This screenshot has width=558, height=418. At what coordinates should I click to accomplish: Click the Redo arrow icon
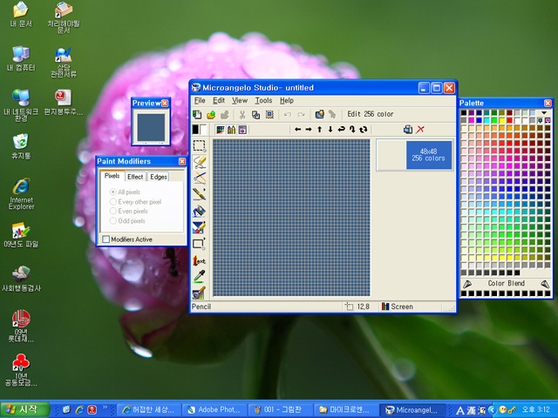click(301, 114)
